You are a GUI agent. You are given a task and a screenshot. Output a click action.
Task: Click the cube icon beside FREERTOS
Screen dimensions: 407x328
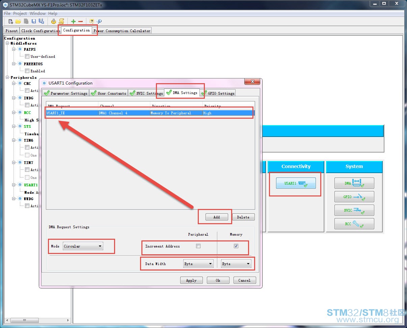point(20,64)
